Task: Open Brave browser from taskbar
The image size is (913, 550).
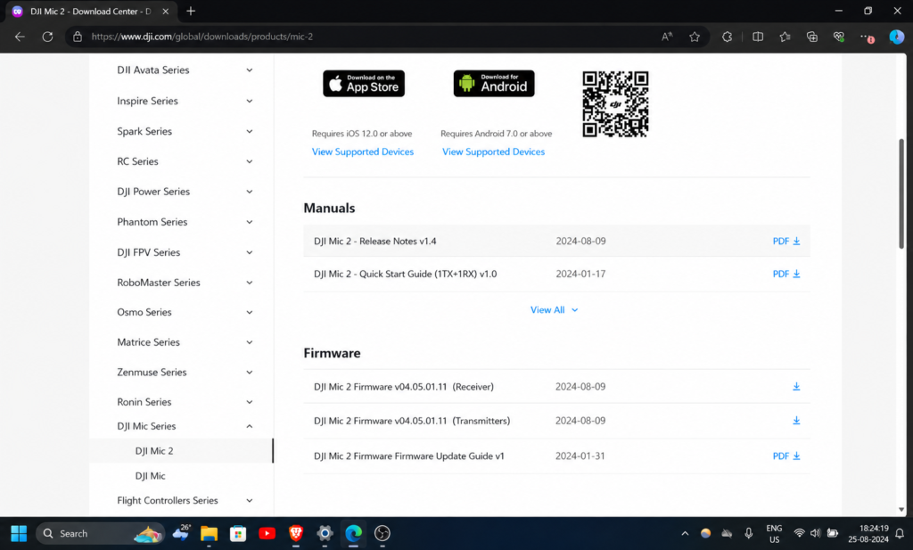Action: coord(296,533)
